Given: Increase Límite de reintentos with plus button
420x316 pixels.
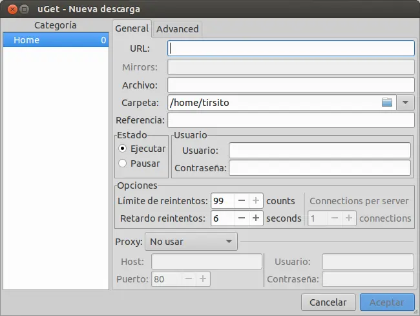Looking at the screenshot, I should (x=256, y=200).
